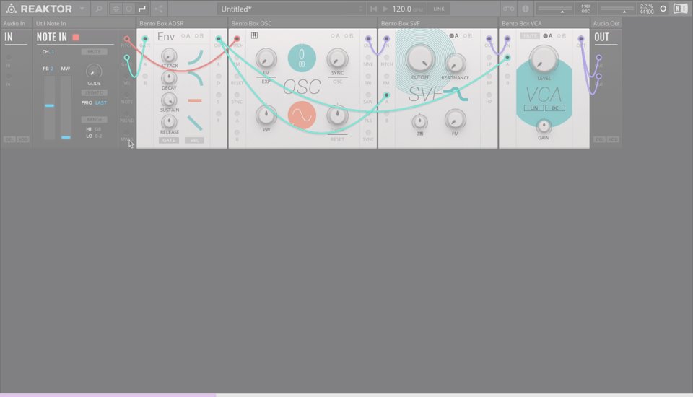Image resolution: width=693 pixels, height=397 pixels.
Task: Click the Native Instruments NI logo
Action: pos(680,9)
